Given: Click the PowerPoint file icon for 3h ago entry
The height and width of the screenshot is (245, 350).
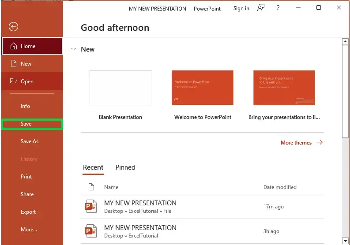Looking at the screenshot, I should click(90, 231).
